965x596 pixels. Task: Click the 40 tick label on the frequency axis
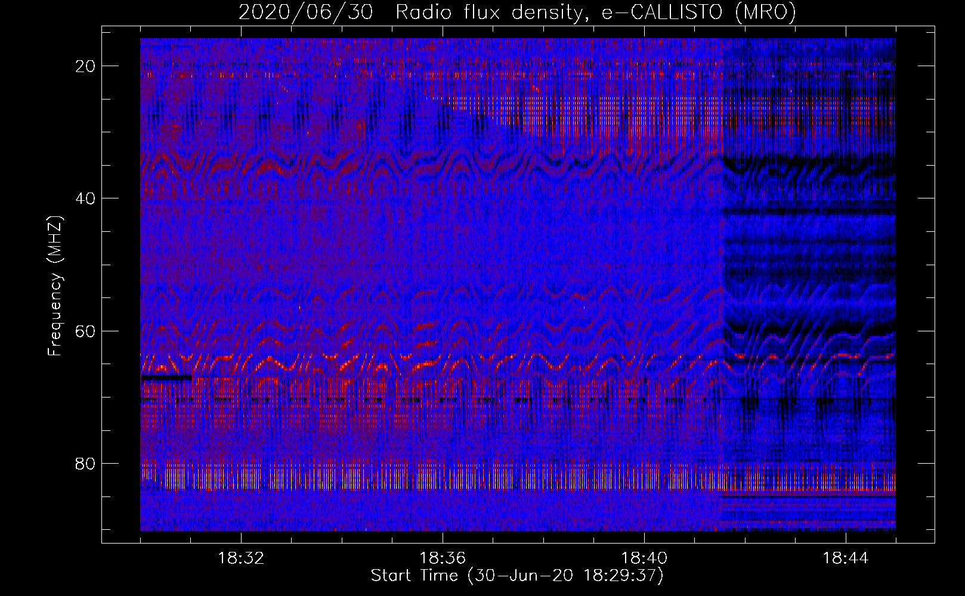(x=86, y=198)
